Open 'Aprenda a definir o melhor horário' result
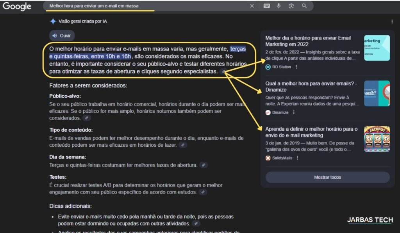 coord(311,132)
